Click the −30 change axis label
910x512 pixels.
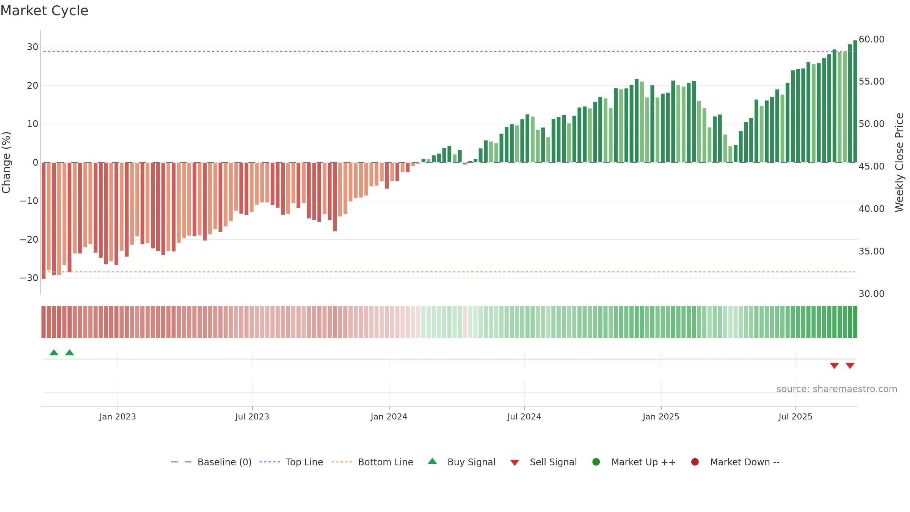pos(29,278)
